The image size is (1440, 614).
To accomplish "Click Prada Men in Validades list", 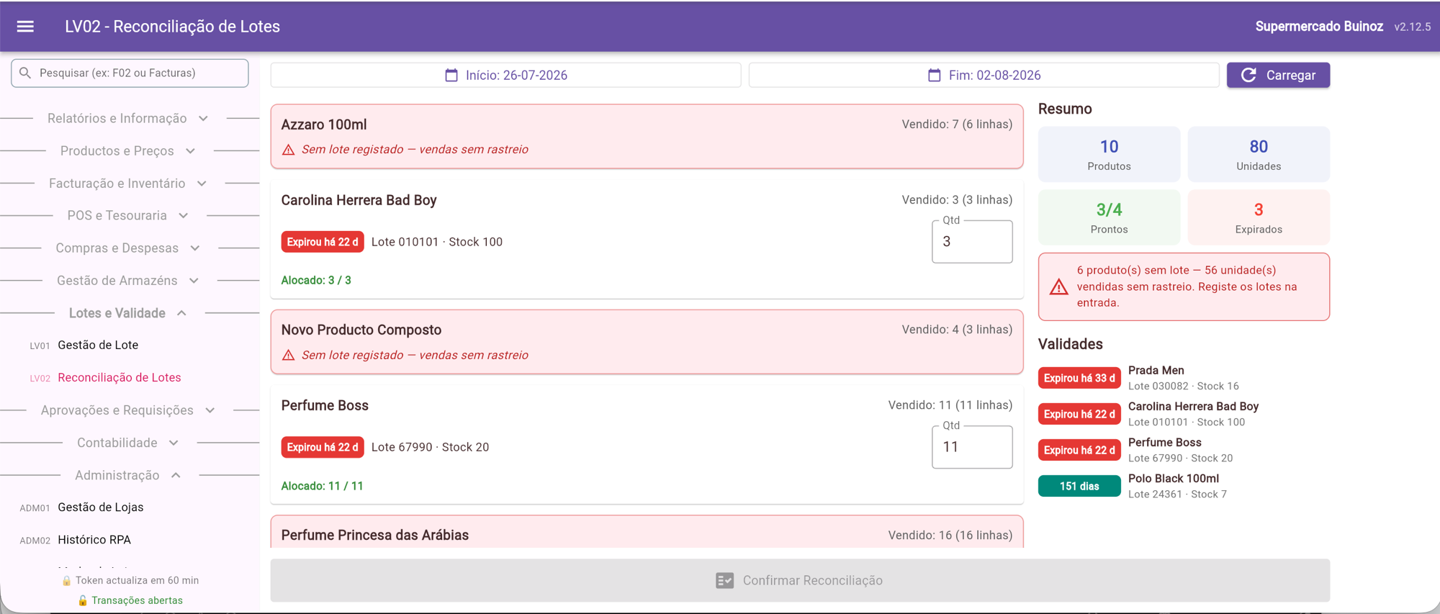I will click(1156, 370).
